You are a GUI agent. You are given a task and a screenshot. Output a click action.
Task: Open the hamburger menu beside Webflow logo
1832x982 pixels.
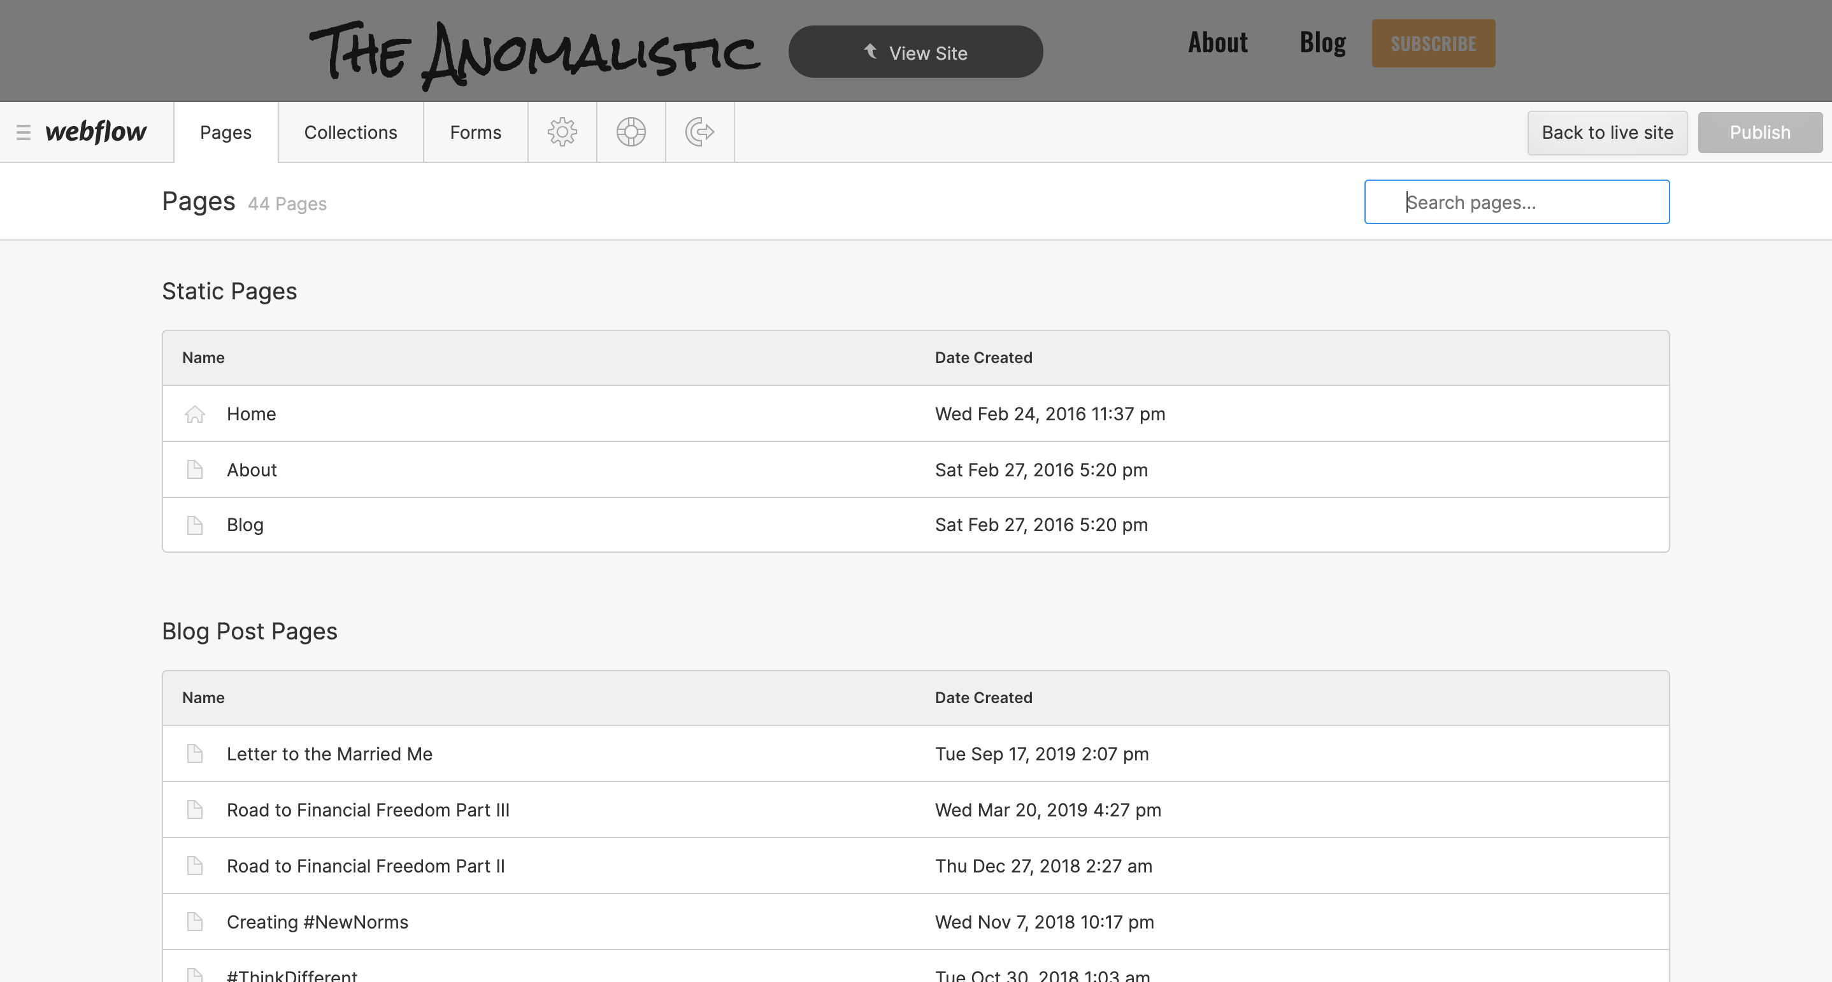tap(24, 132)
